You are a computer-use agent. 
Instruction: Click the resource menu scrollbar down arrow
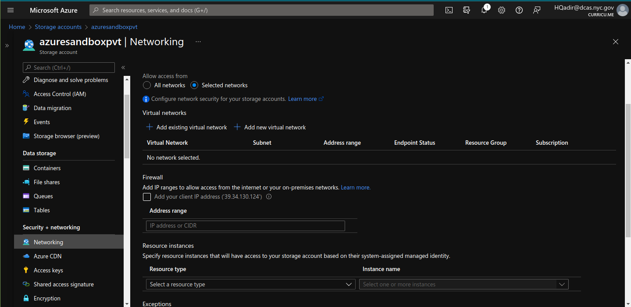pos(127,303)
